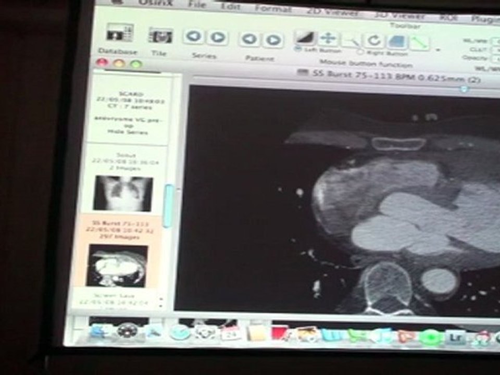The image size is (500, 375).
Task: Open the Database window icon
Action: pos(119,32)
